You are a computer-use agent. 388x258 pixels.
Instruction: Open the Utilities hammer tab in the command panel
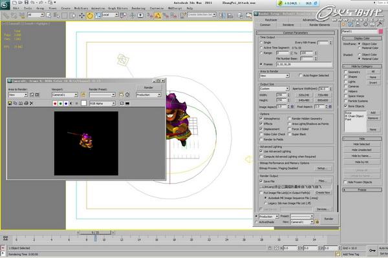tap(380, 24)
